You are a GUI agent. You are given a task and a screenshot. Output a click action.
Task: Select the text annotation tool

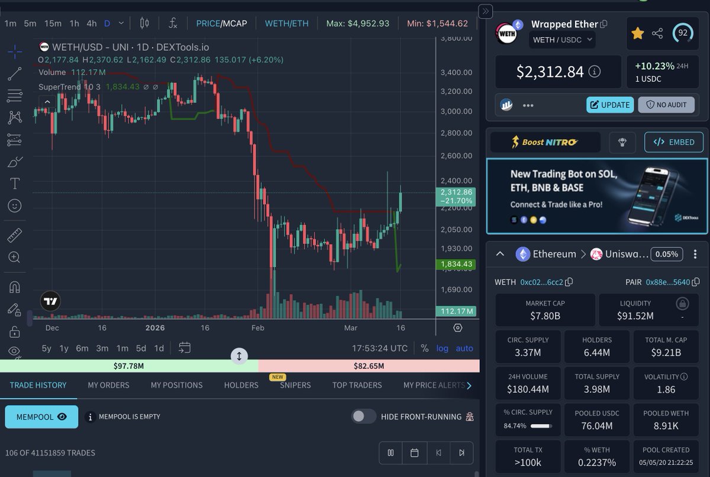(x=14, y=183)
